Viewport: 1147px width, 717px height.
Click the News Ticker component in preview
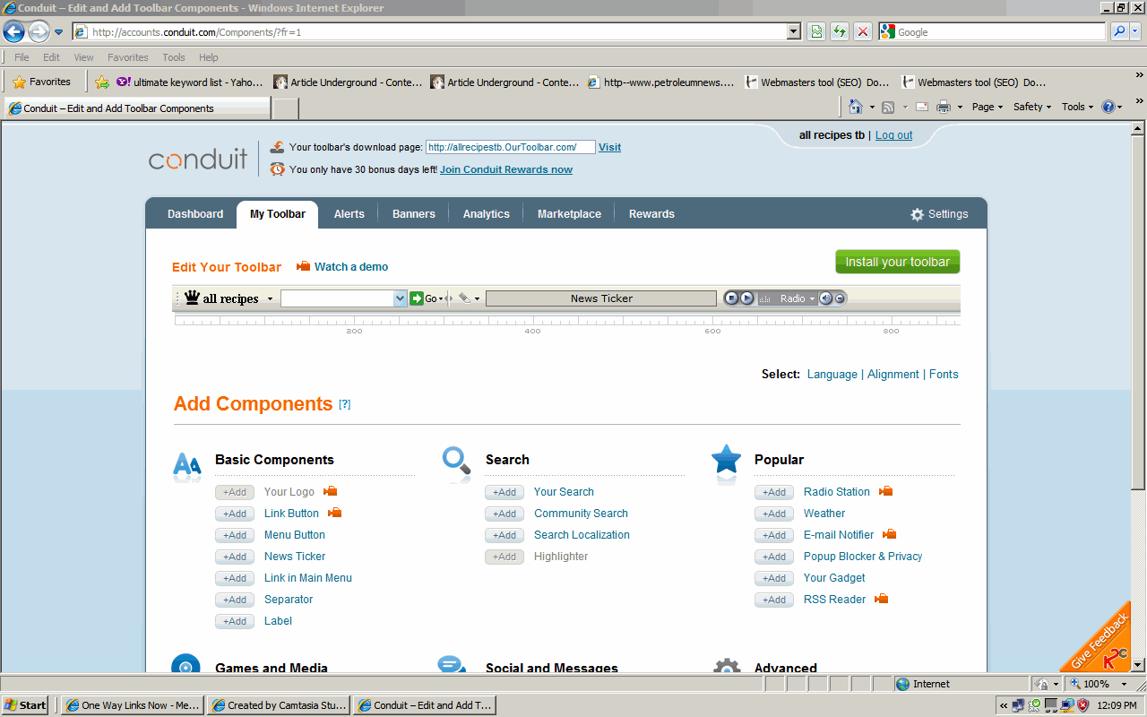click(x=601, y=298)
